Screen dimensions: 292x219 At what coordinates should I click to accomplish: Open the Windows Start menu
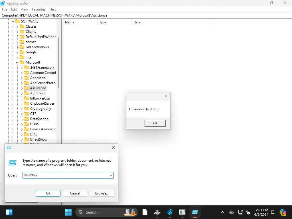click(68, 212)
